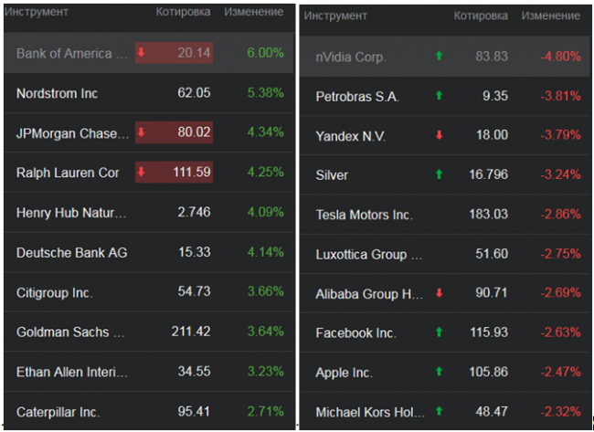The height and width of the screenshot is (432, 594).
Task: Click red down arrow next to JPMorgan Chase
Action: click(x=142, y=133)
